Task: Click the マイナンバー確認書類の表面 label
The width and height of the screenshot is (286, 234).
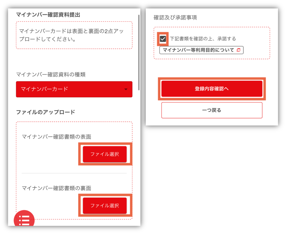Action: tap(56, 137)
